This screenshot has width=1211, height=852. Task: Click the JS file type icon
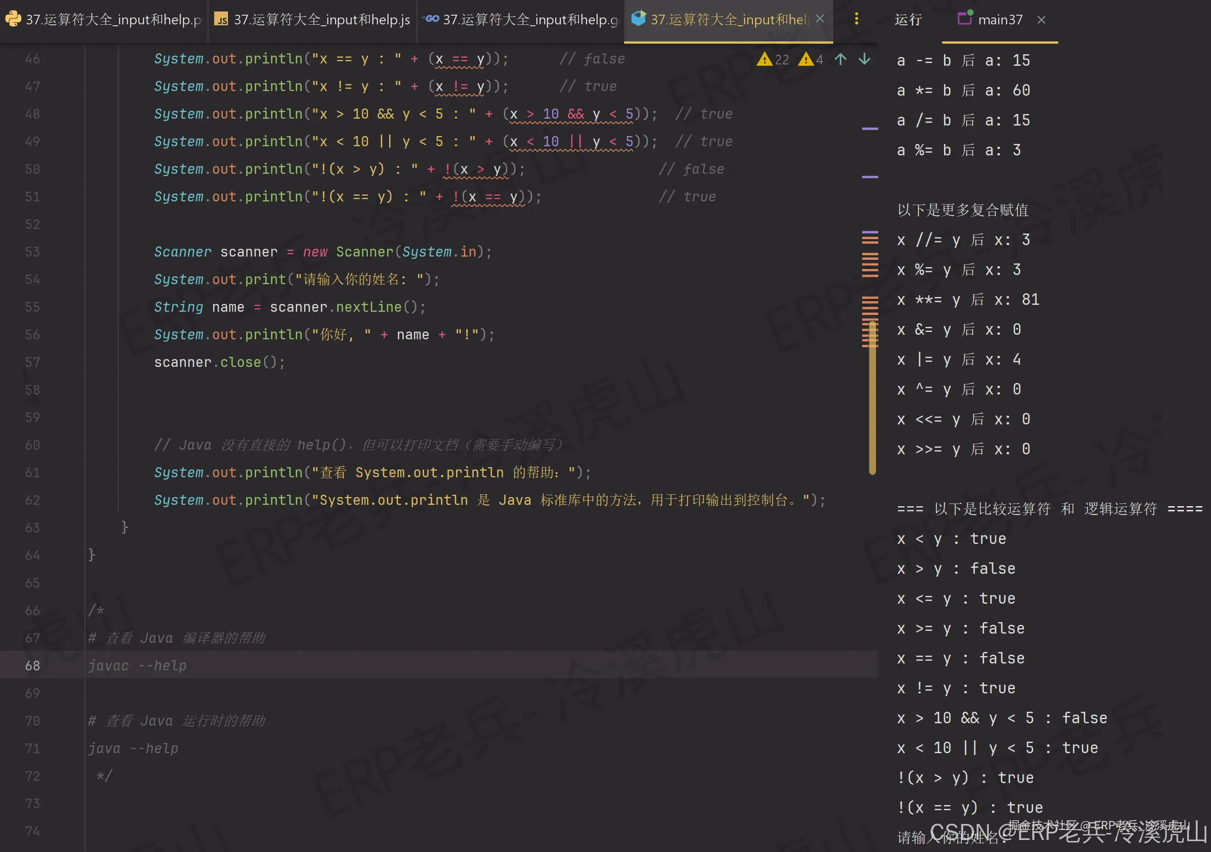tap(222, 19)
